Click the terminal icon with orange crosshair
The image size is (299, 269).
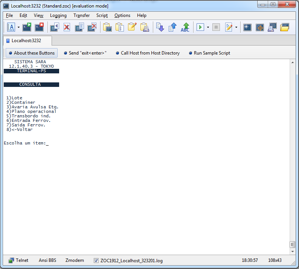click(x=260, y=27)
